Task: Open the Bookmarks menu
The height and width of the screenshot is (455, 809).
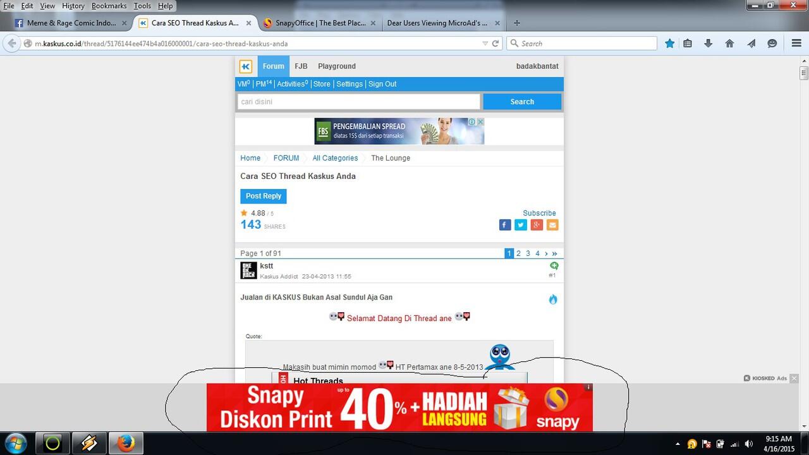Action: 109,6
